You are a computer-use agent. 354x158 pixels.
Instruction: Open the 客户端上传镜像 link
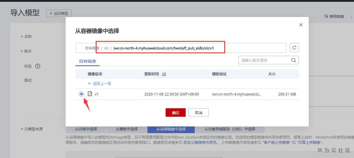(276, 143)
